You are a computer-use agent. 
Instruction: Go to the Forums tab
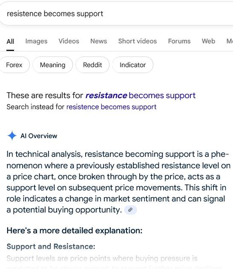tap(179, 41)
